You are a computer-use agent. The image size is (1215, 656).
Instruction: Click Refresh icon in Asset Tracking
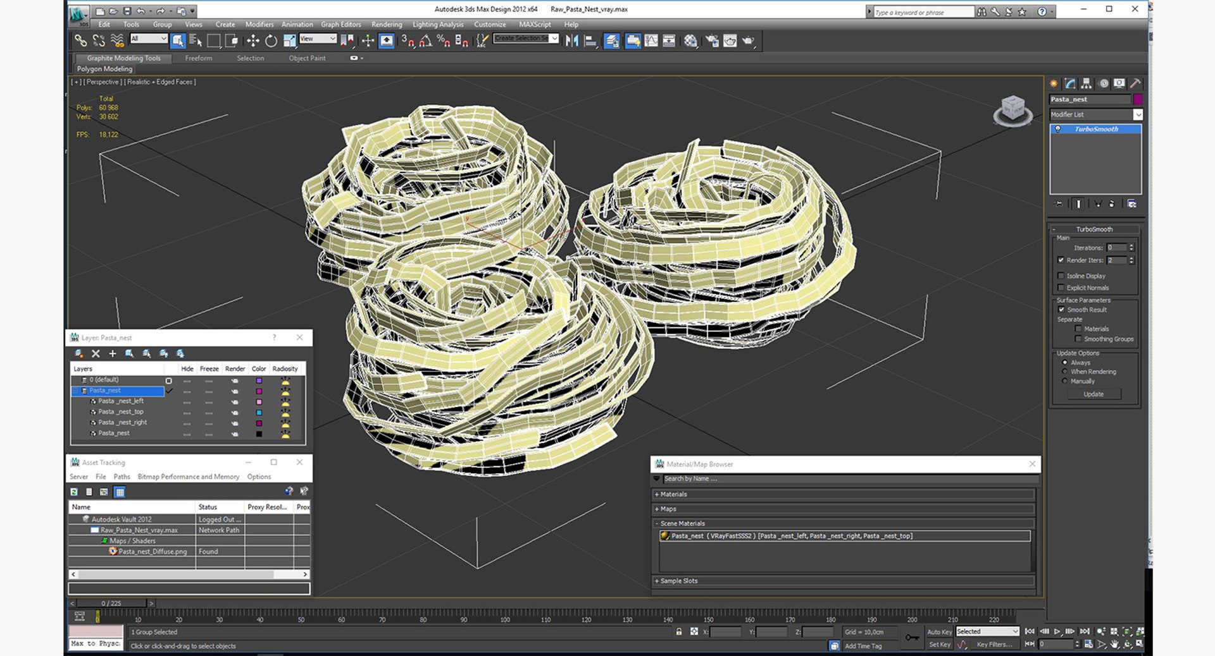pyautogui.click(x=74, y=492)
